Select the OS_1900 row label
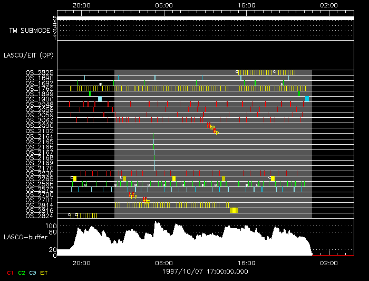Viewport: 369px width, 281px height. tap(40, 99)
